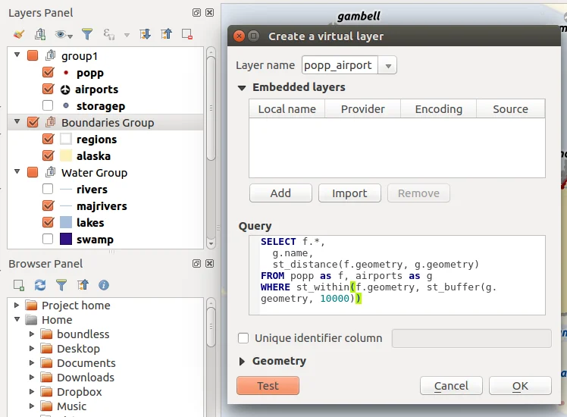This screenshot has height=417, width=567.
Task: Collapse the Water Group tree node
Action: click(x=17, y=173)
